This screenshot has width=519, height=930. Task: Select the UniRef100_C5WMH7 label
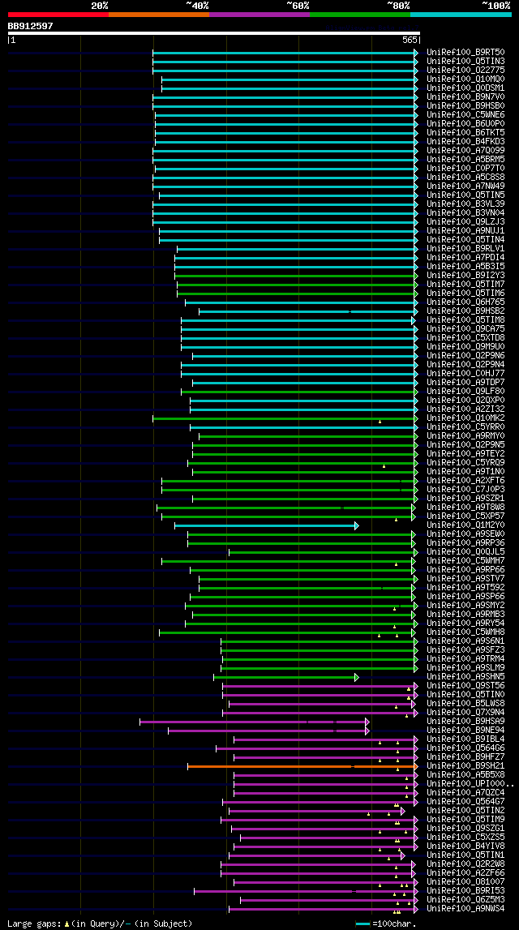click(465, 561)
